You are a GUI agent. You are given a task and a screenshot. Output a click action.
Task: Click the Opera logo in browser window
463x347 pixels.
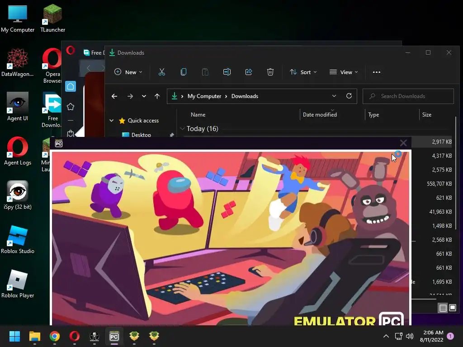point(71,50)
